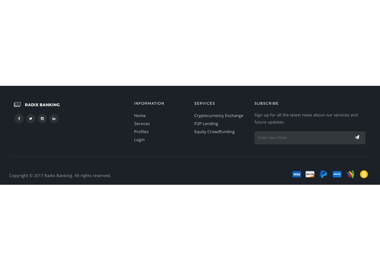This screenshot has width=380, height=270.
Task: Focus the Enter Your Email field
Action: 309,138
